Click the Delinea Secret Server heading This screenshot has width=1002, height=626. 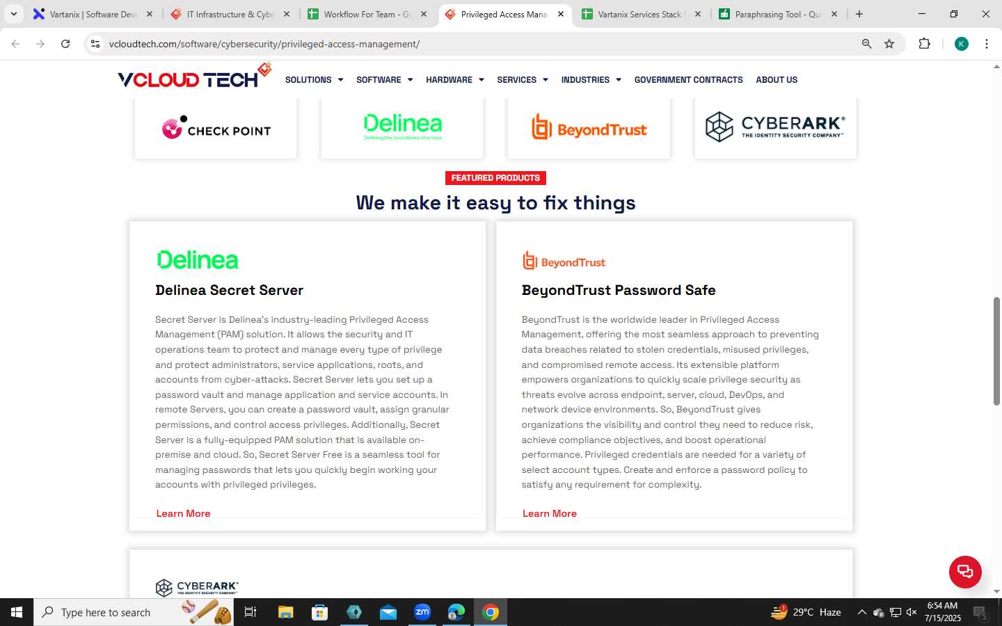[x=230, y=290]
